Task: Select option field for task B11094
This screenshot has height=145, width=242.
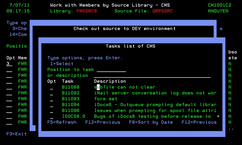Action: pos(52,105)
